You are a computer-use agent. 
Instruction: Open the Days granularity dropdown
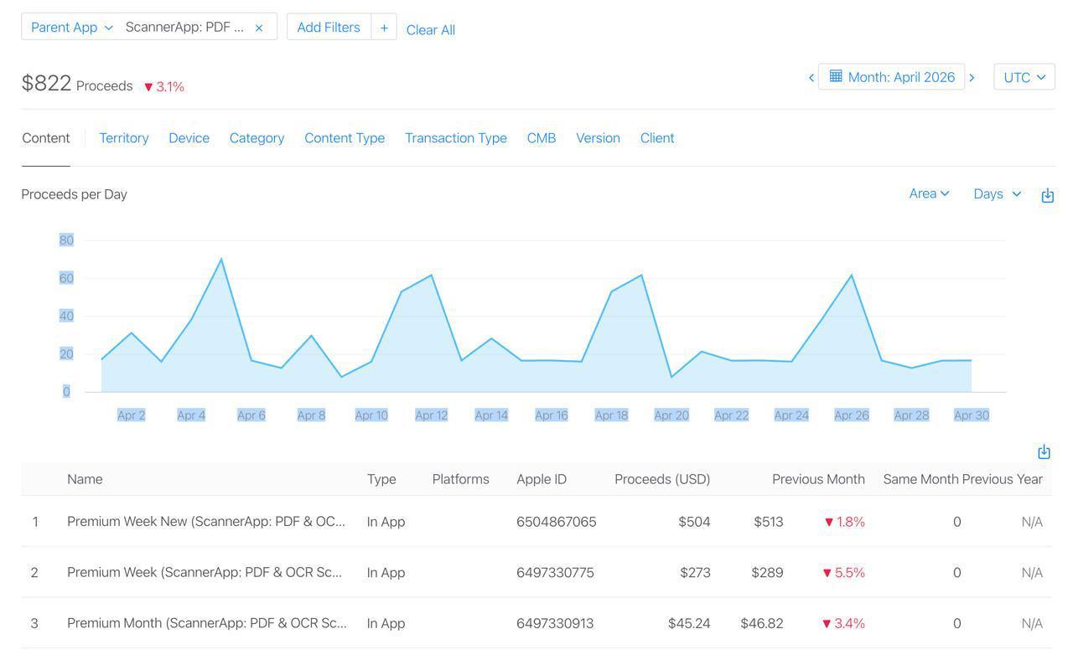point(998,193)
